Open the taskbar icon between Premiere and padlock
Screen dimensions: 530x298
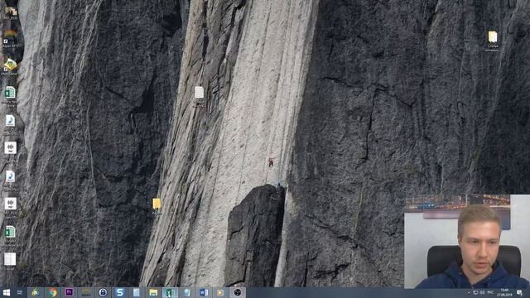click(x=86, y=292)
